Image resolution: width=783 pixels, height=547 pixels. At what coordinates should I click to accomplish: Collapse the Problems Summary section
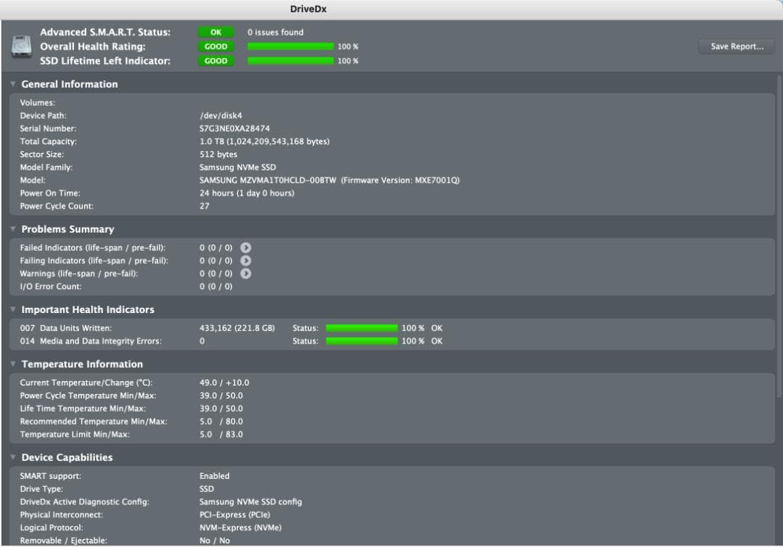point(12,229)
